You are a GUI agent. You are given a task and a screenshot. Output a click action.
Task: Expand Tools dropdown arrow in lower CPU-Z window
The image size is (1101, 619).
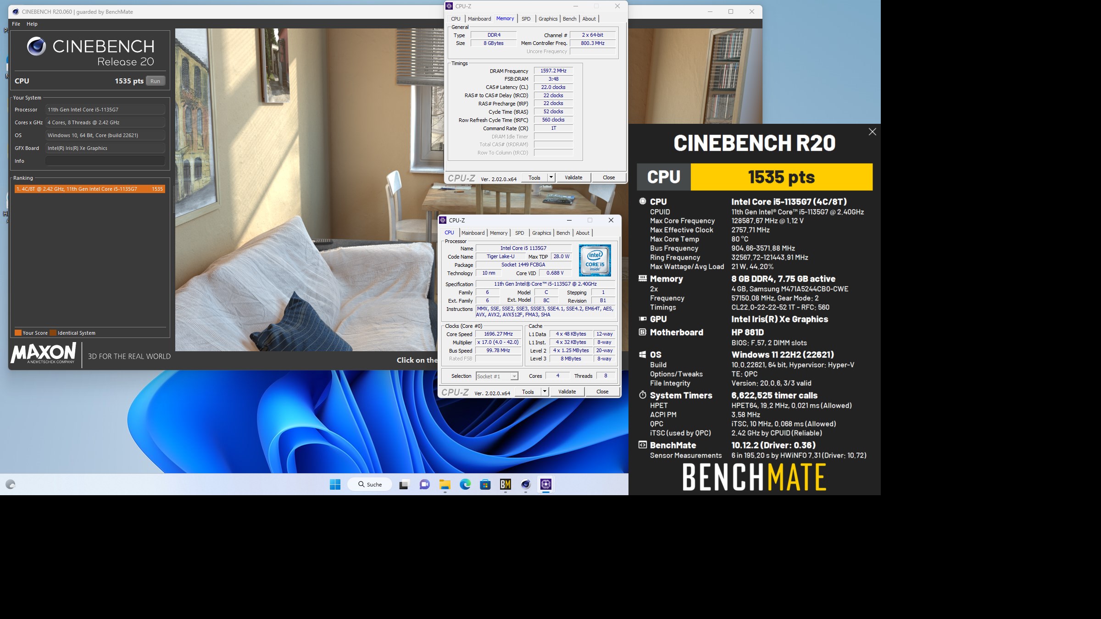[545, 392]
